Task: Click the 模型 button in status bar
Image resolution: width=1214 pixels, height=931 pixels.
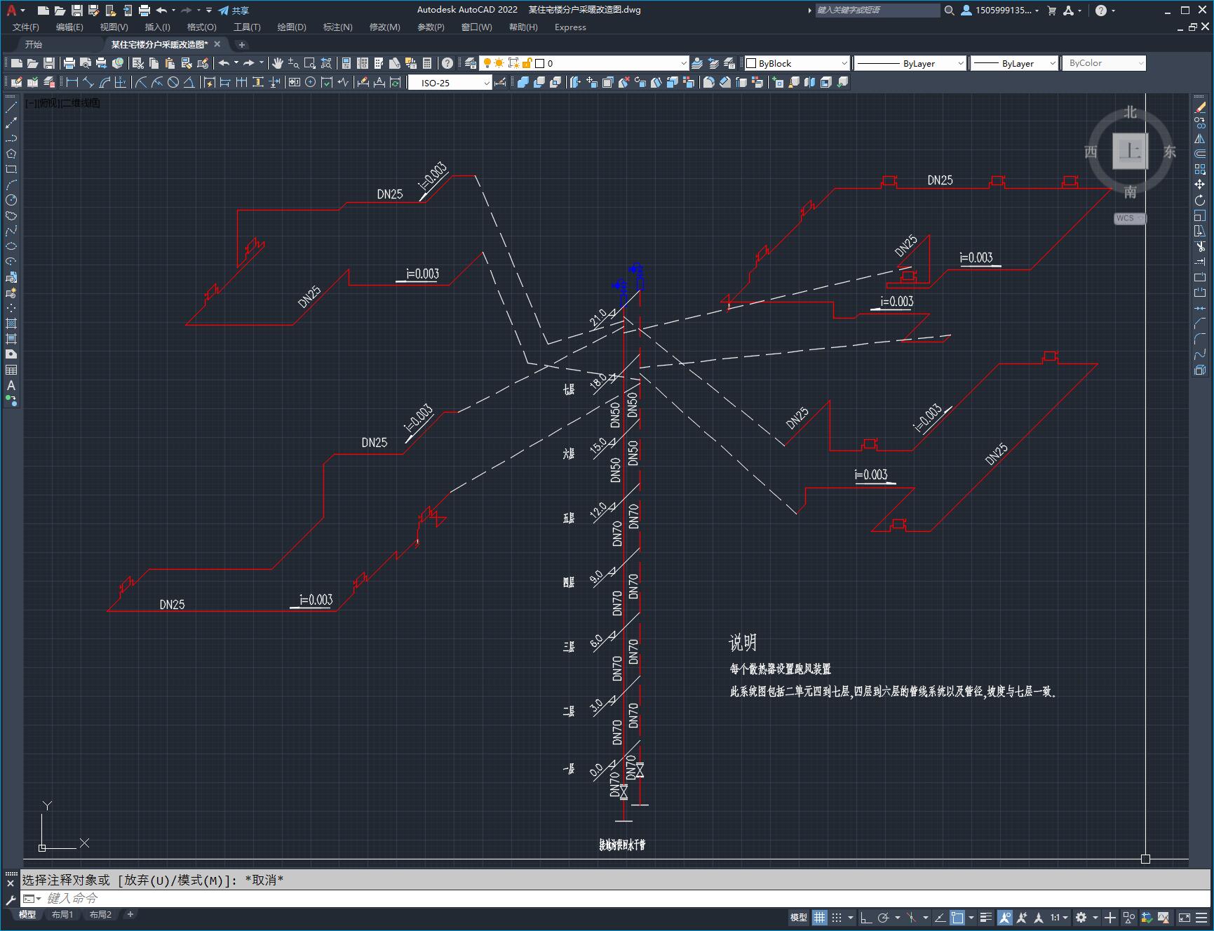Action: [x=799, y=917]
